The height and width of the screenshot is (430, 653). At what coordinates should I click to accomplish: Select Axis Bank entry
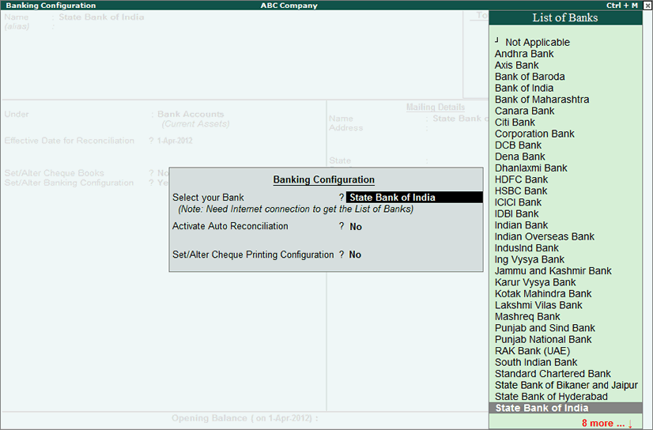click(x=516, y=66)
